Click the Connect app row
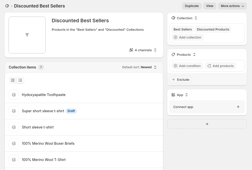The height and width of the screenshot is (170, 252). (x=207, y=107)
